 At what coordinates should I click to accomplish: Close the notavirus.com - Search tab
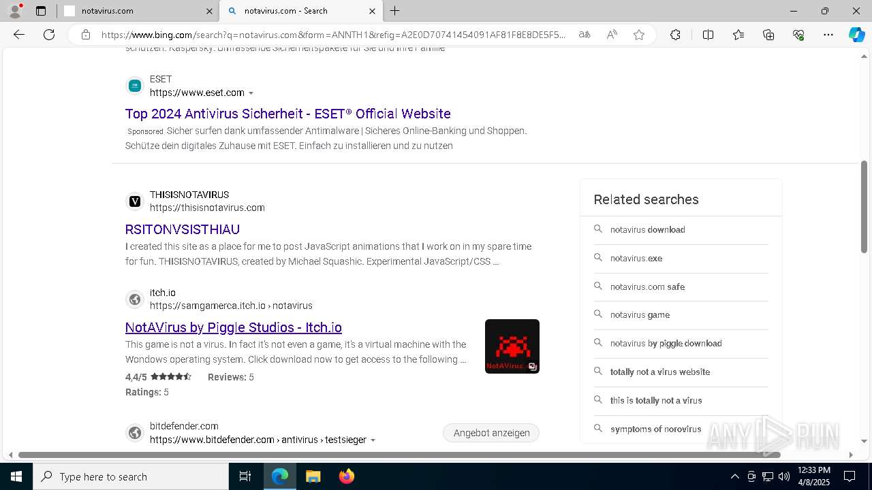coord(372,11)
